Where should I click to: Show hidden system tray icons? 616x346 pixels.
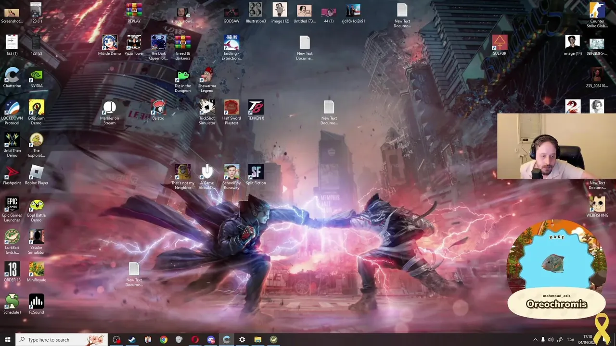[535, 340]
